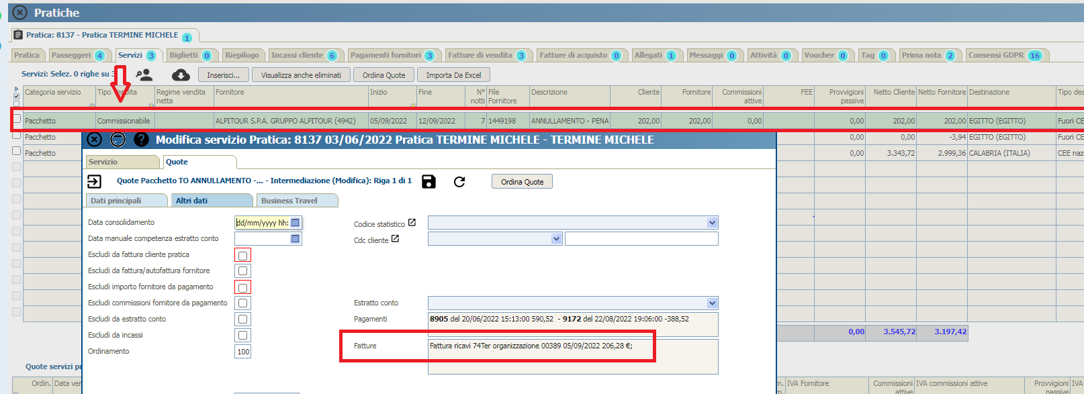Screen dimensions: 1084x394
Task: Expand the Codice statistico dropdown
Action: [x=712, y=223]
